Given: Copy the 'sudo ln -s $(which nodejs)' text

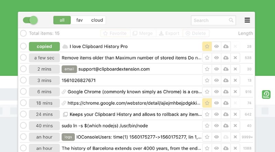Looking at the screenshot, I should coord(105,125).
